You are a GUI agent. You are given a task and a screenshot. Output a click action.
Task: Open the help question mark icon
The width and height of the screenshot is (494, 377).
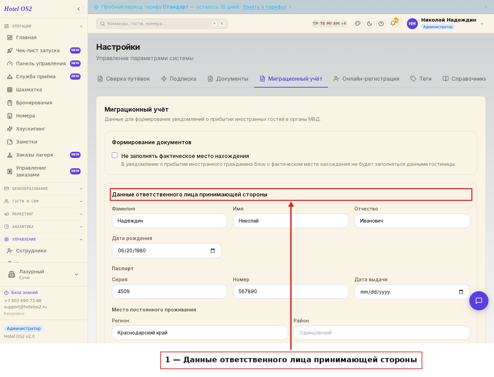[381, 23]
